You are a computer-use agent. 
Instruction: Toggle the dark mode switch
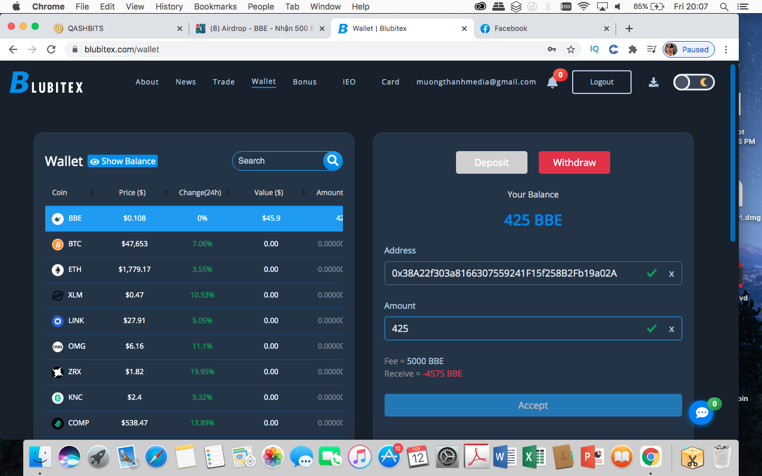(694, 82)
